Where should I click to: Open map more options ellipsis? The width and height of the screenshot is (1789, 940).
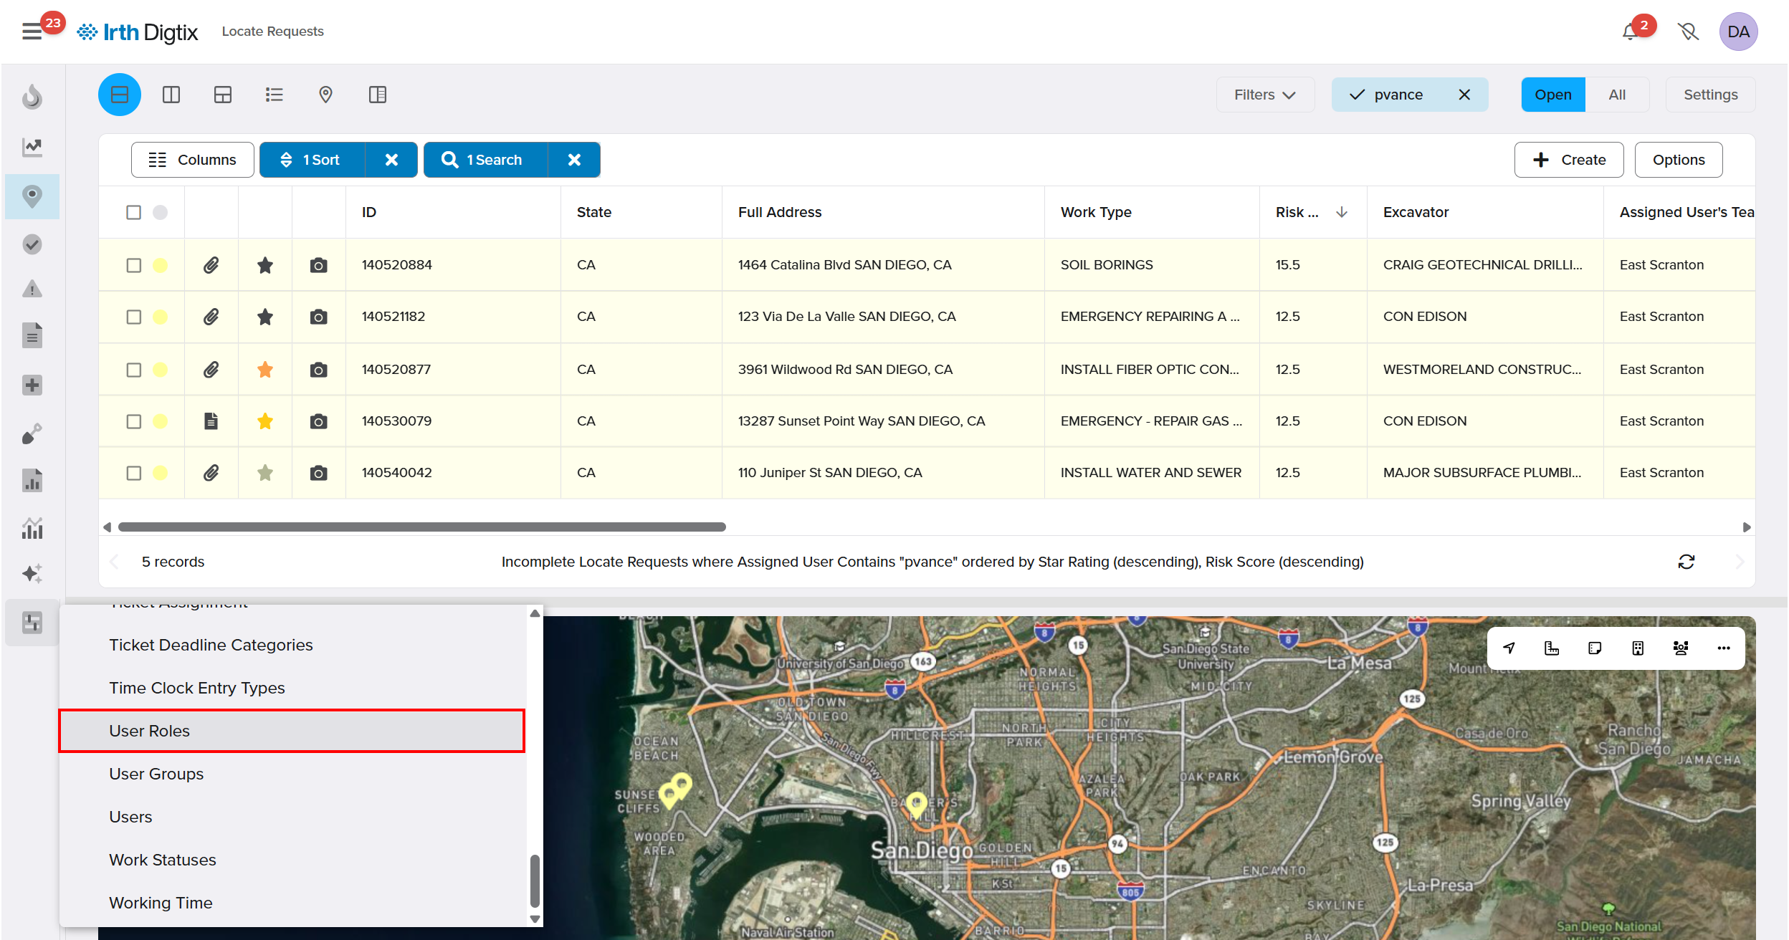[1724, 648]
